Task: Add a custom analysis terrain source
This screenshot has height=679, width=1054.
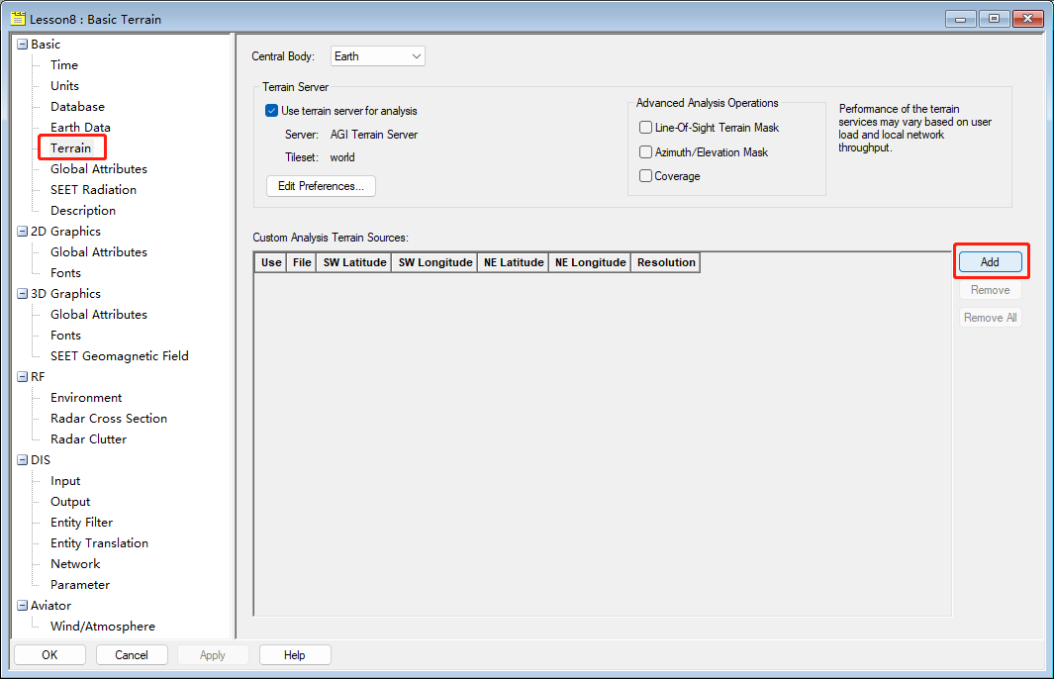Action: point(990,262)
